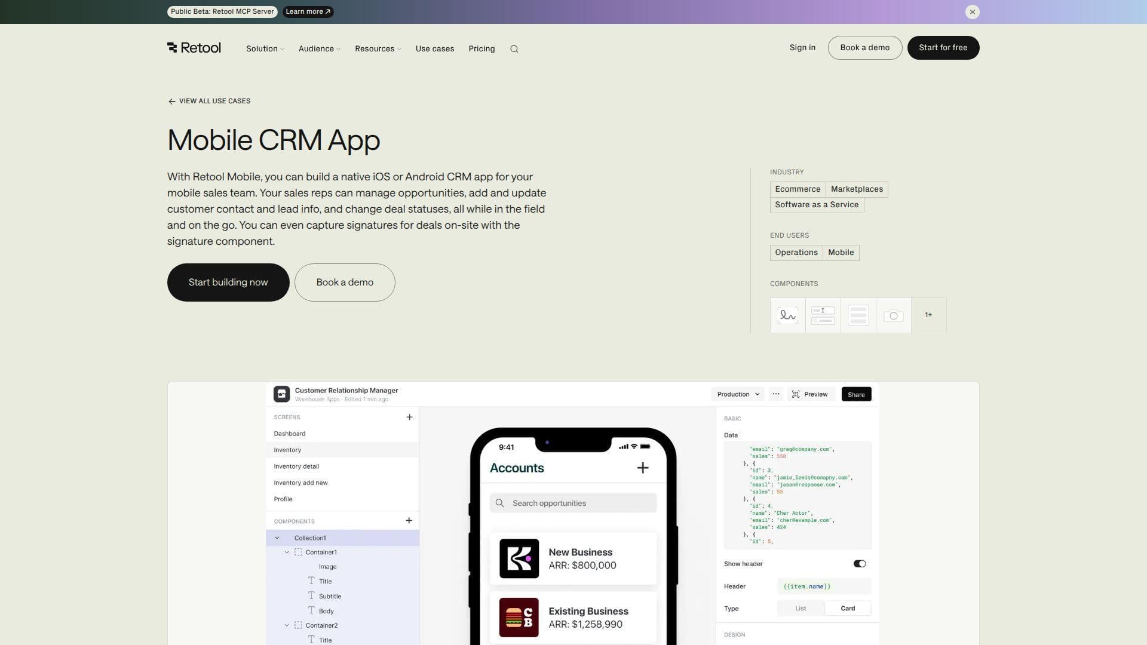Select the Profile screen
The image size is (1147, 645).
coord(342,499)
